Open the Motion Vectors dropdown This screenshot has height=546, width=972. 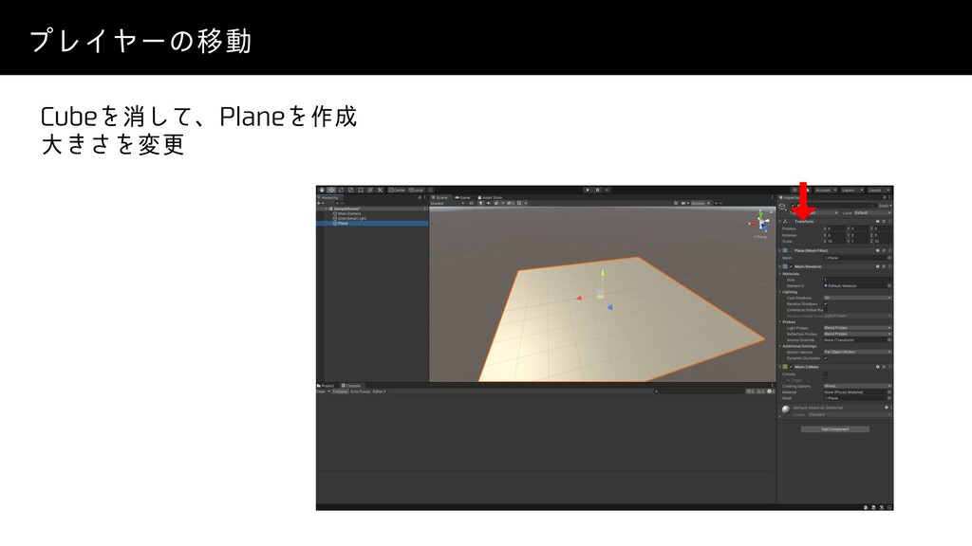(x=857, y=353)
